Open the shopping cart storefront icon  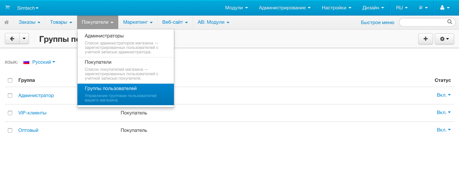7,7
